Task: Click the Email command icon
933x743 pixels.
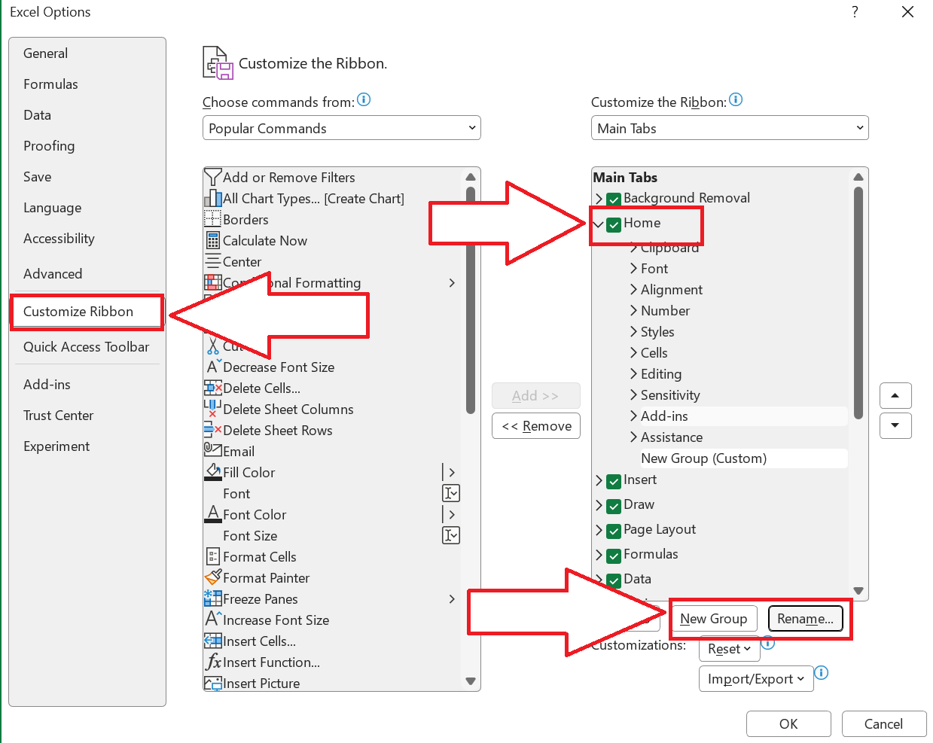Action: 213,450
